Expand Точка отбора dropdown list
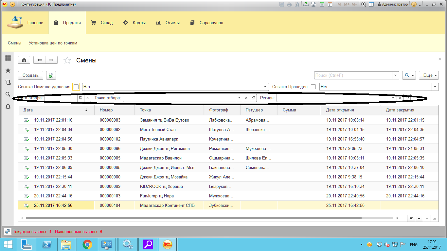This screenshot has width=447, height=251. click(239, 98)
